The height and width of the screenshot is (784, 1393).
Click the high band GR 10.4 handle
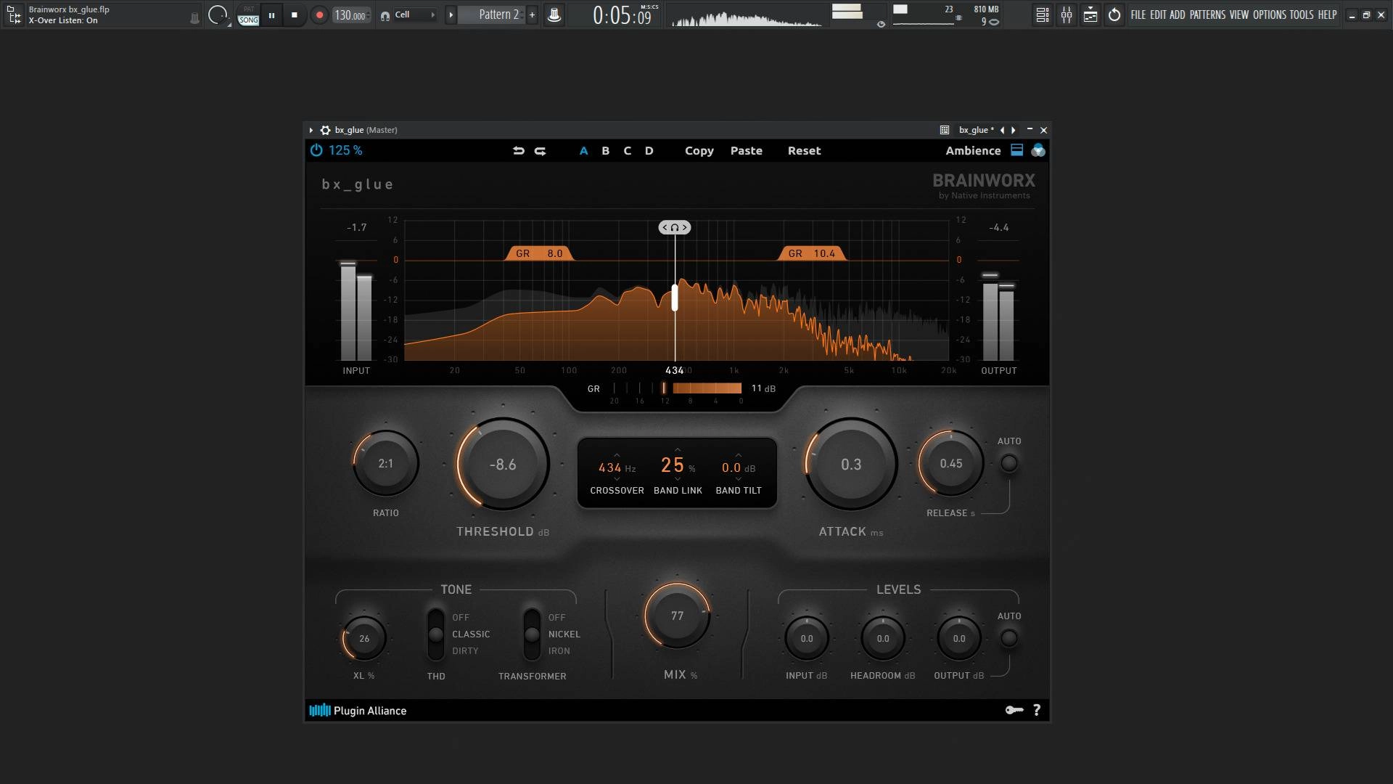point(812,253)
